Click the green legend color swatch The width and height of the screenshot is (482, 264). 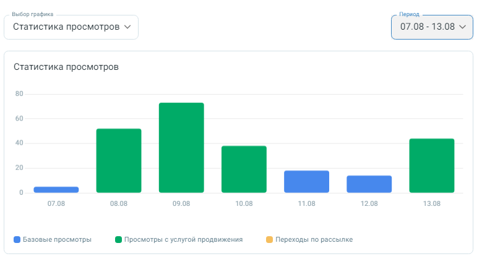(x=118, y=239)
